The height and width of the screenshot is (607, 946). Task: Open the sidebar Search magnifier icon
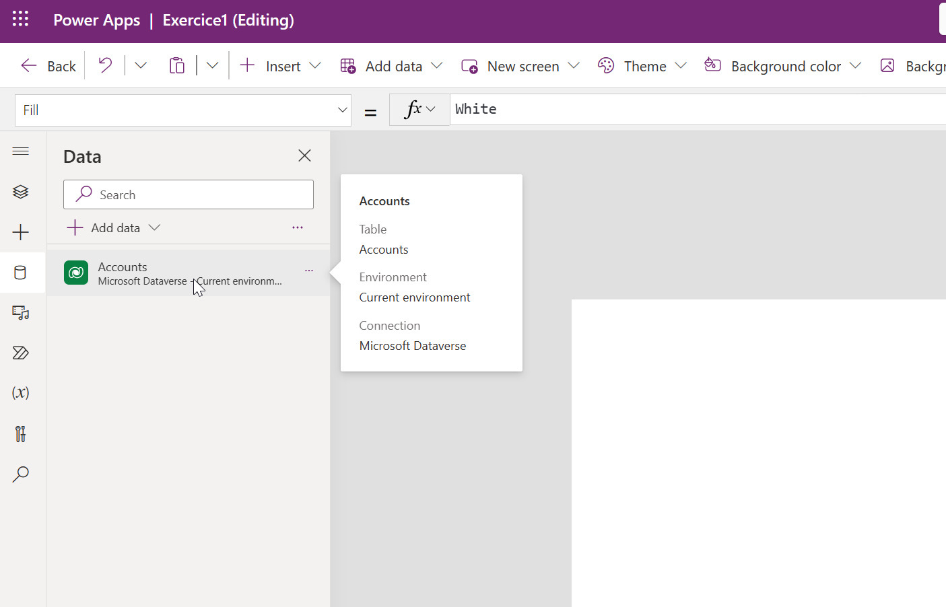pyautogui.click(x=21, y=474)
